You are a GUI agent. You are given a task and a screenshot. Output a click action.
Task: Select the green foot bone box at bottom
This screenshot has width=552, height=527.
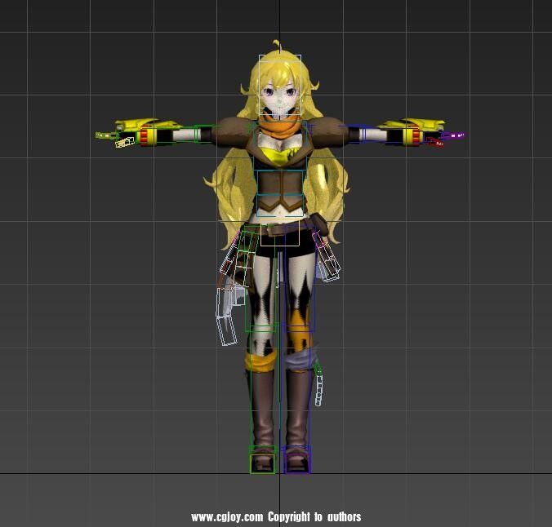coord(262,463)
